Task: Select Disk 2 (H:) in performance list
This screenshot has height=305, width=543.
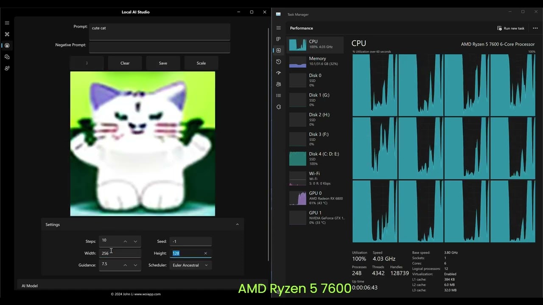Action: (x=316, y=119)
